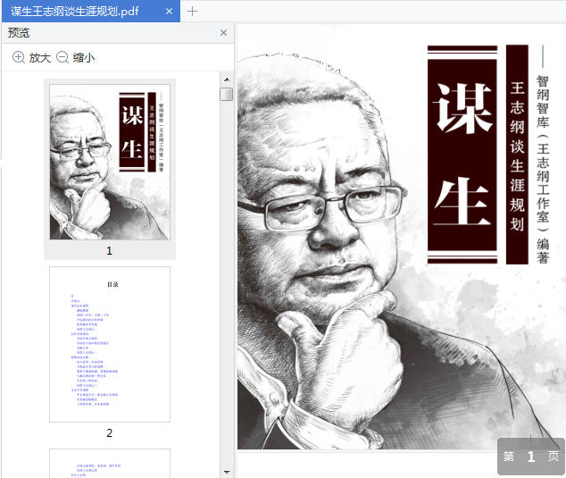Viewport: 566px width, 478px height.
Task: Click the preview scrollbar up arrow
Action: (x=227, y=80)
